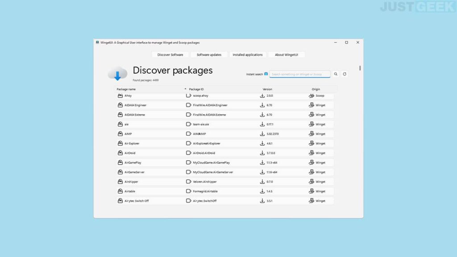Click the download icon beside version 1.1.3-x64
This screenshot has width=457, height=257.
click(x=262, y=162)
